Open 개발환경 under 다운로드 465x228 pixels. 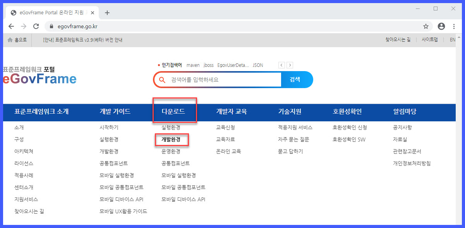click(x=171, y=139)
